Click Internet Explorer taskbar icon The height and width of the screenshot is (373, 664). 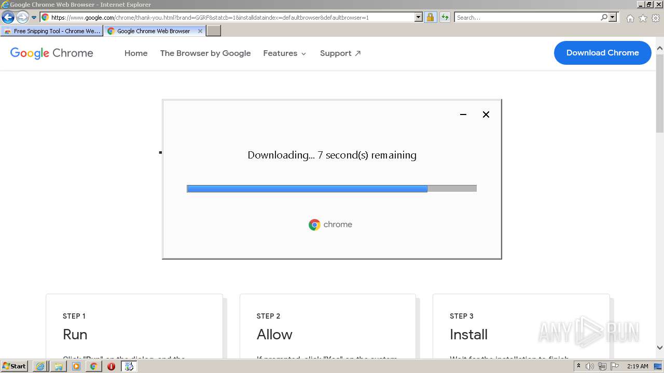coord(40,366)
